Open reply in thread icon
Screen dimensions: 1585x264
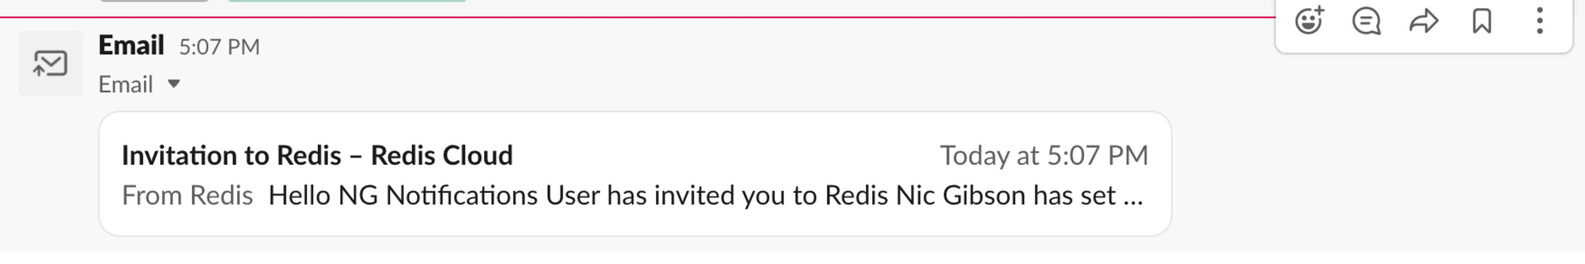click(1366, 21)
